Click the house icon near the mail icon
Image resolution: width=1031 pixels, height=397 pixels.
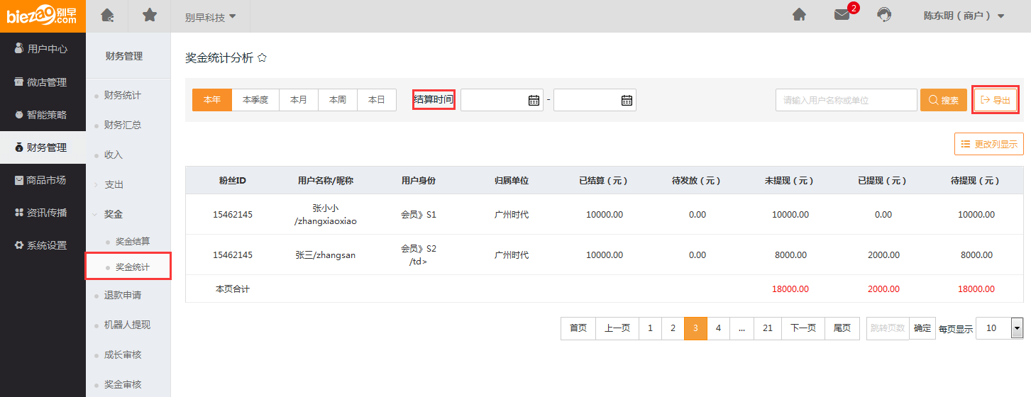tap(799, 15)
